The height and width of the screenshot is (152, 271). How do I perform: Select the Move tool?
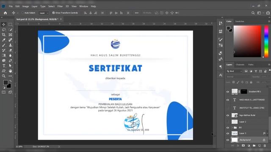(4, 24)
